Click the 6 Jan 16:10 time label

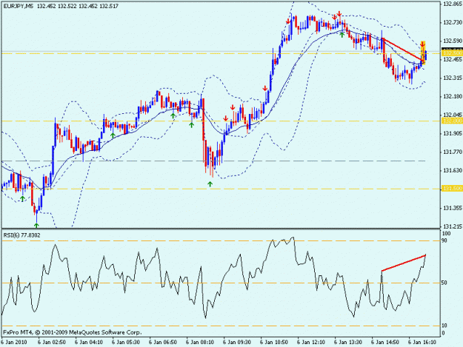(422, 343)
